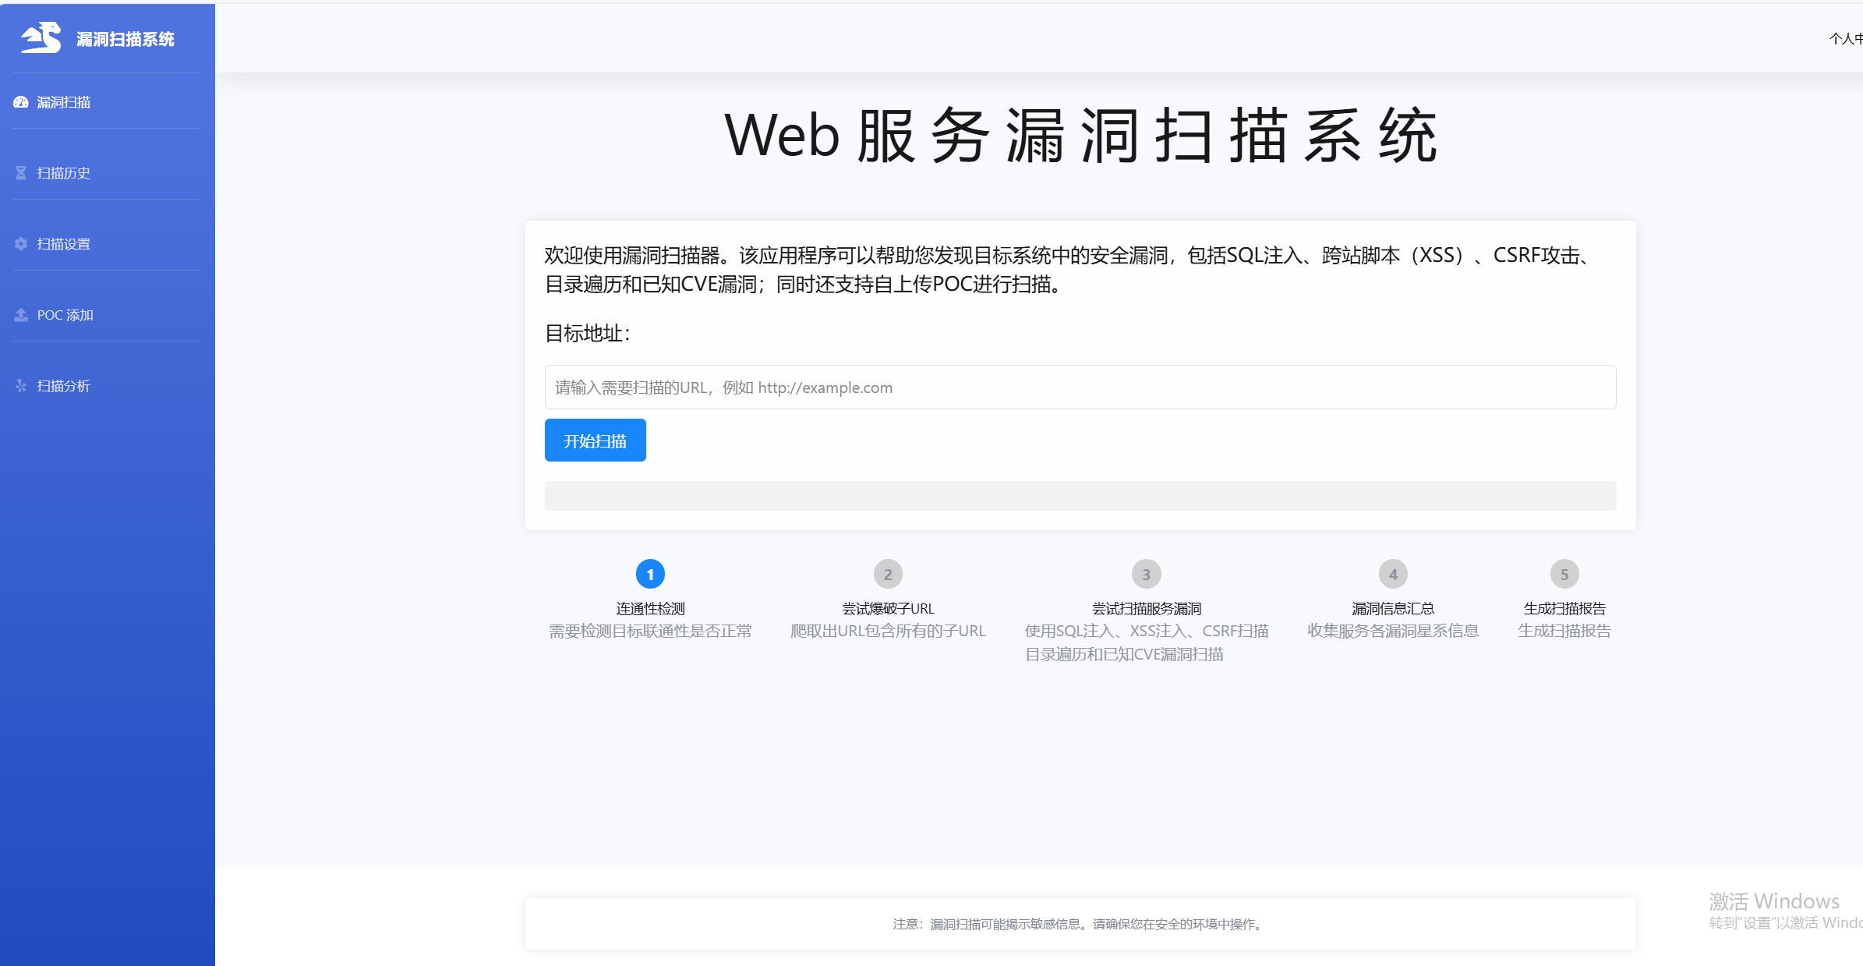Click the gear icon beside 扫描设置
This screenshot has width=1863, height=966.
(x=21, y=244)
